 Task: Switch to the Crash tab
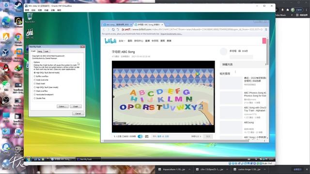33,51
